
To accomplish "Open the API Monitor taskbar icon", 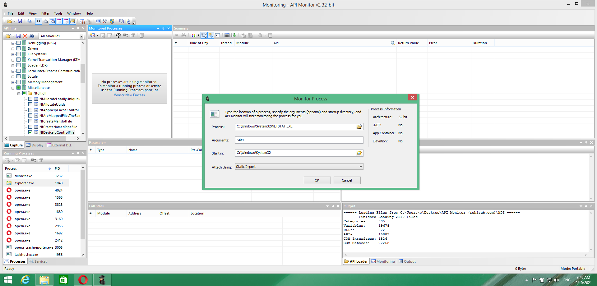I will click(102, 280).
